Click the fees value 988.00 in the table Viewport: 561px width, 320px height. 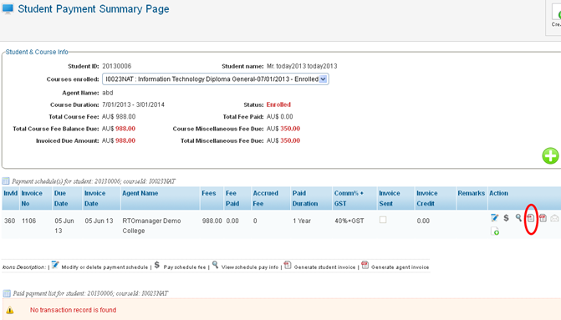(212, 221)
